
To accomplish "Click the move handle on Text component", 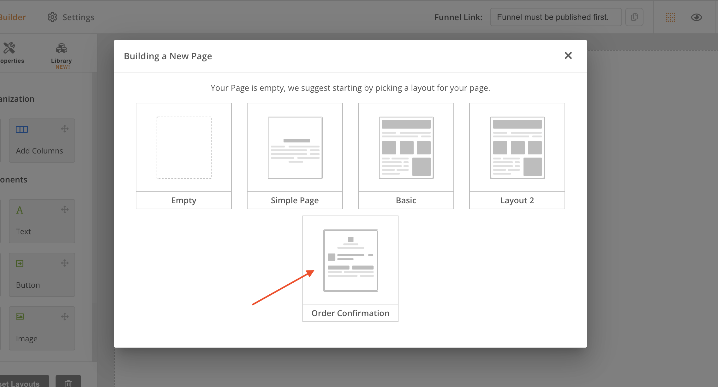I will (65, 210).
